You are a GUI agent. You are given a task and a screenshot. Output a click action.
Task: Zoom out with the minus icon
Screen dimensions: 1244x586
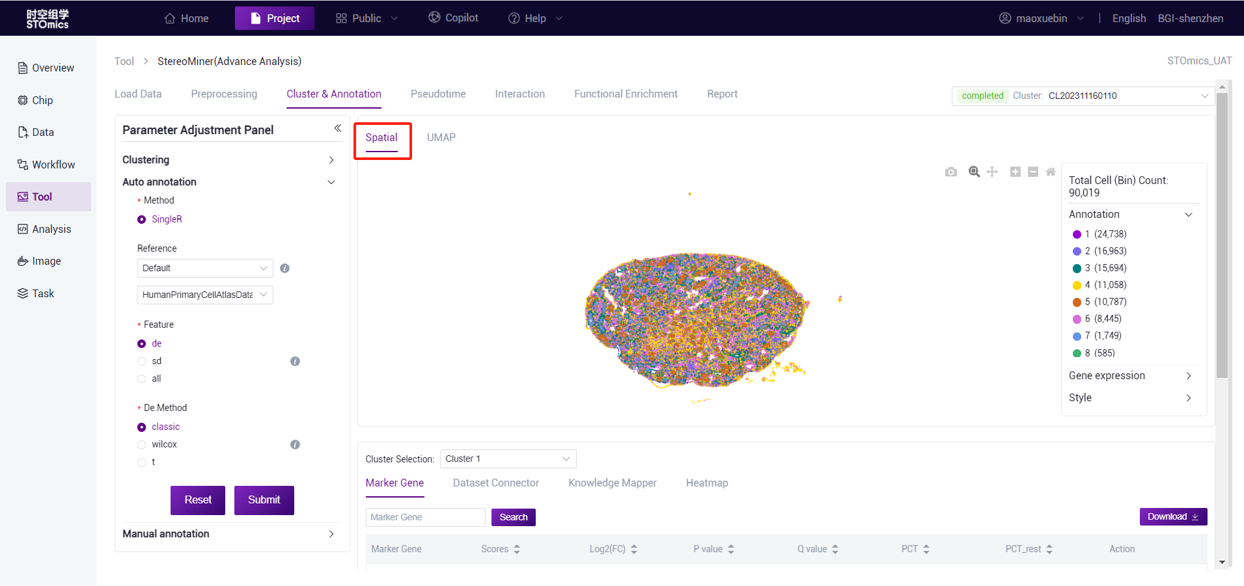1032,172
